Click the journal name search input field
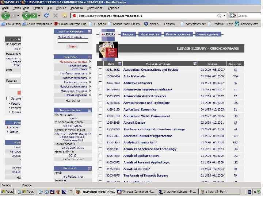This screenshot has height=197, width=263. (73, 41)
